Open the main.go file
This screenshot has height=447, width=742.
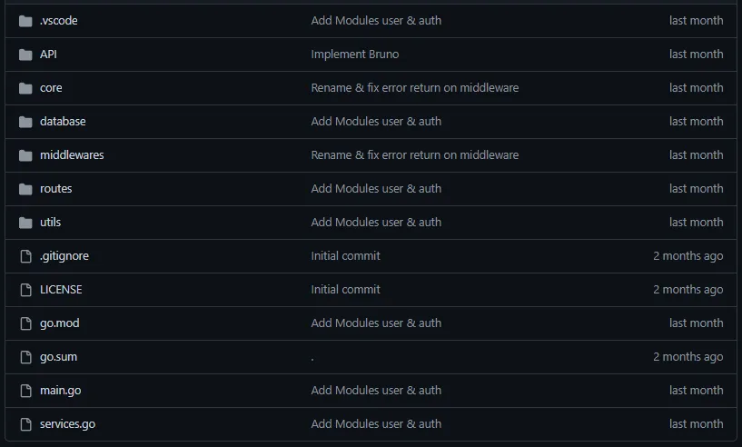(60, 391)
